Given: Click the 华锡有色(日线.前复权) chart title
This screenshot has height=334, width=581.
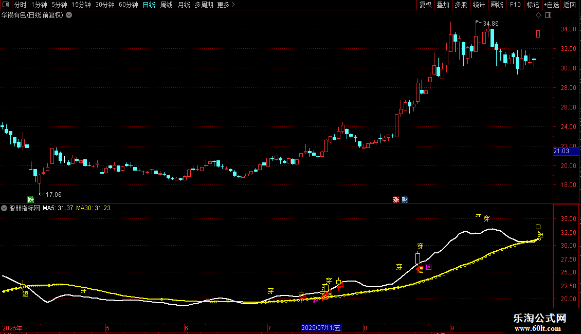Looking at the screenshot, I should click(x=32, y=15).
